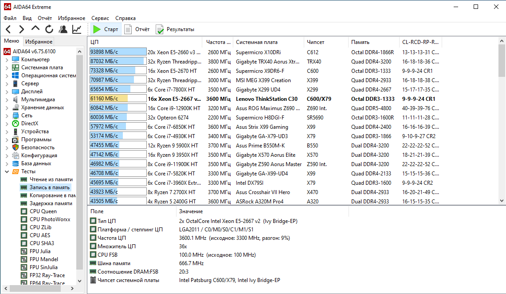506x294 pixels.
Task: Expand the Системная плата tree node
Action: coord(7,68)
